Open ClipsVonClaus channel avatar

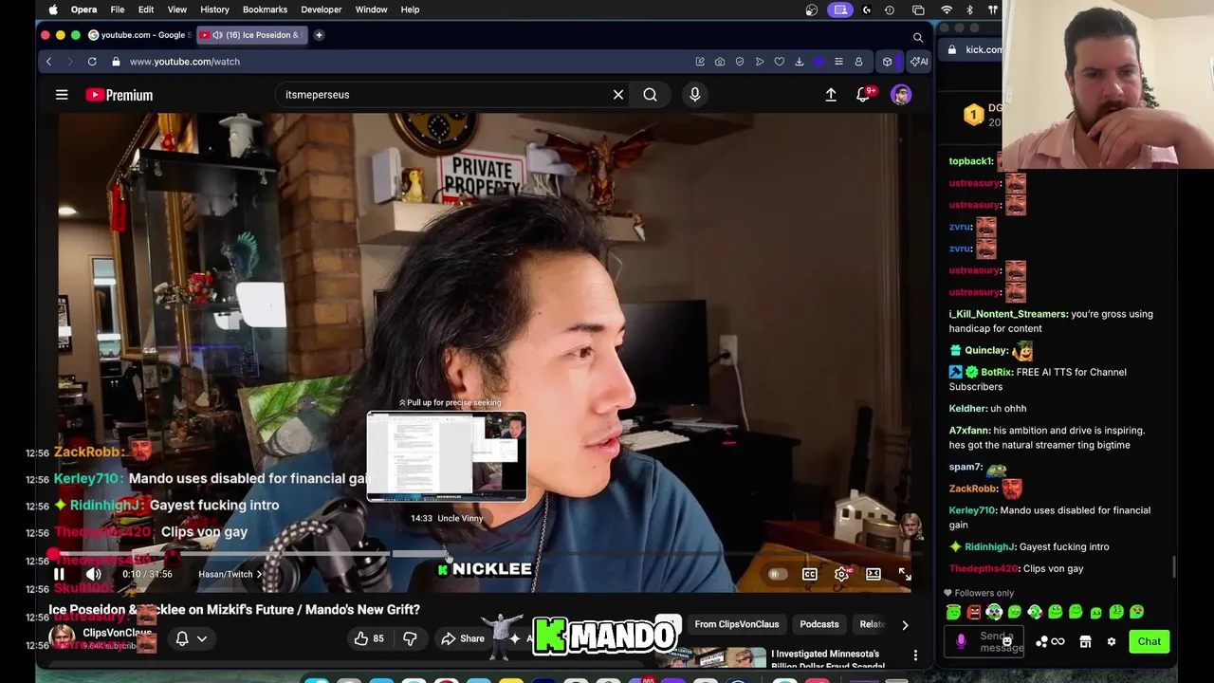point(63,638)
